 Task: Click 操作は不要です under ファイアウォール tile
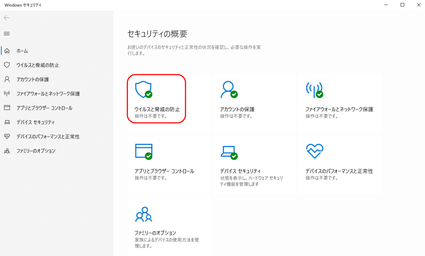click(322, 116)
